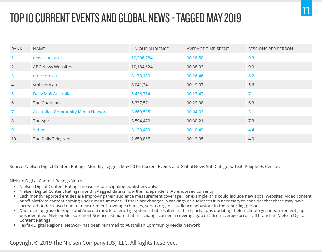Click unique audience value 2,659,867

pyautogui.click(x=141, y=139)
